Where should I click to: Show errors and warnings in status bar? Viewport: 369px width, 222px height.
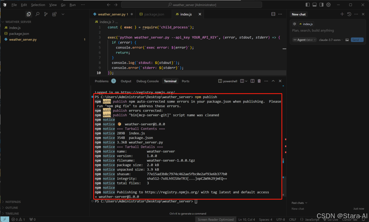(18, 219)
